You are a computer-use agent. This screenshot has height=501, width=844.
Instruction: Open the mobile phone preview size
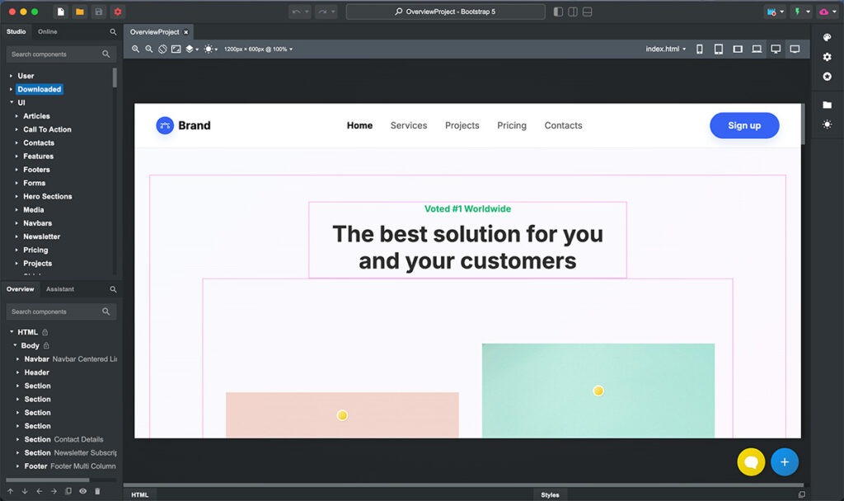tap(700, 49)
